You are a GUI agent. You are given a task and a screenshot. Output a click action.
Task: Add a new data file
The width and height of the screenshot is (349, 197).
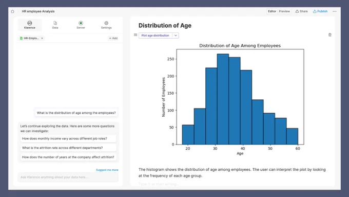(x=113, y=39)
